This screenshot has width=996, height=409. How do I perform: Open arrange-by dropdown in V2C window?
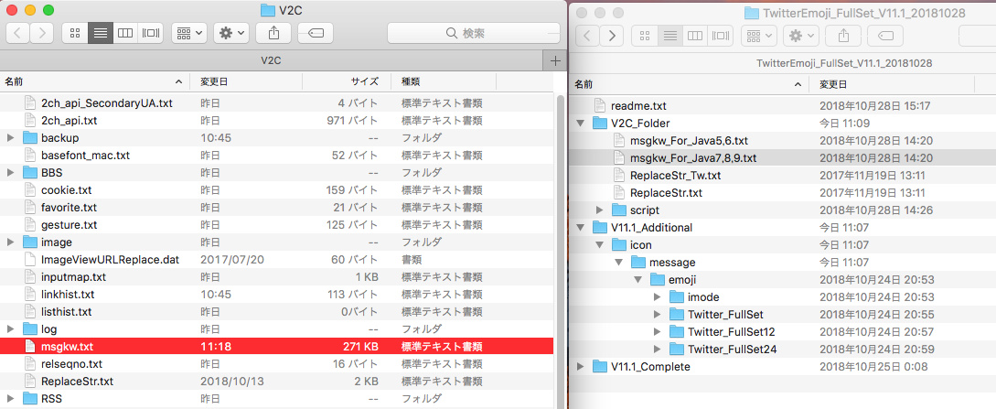[189, 33]
